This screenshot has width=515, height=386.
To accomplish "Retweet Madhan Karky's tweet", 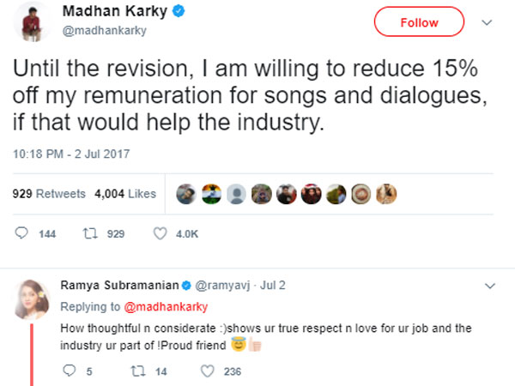I will (91, 233).
